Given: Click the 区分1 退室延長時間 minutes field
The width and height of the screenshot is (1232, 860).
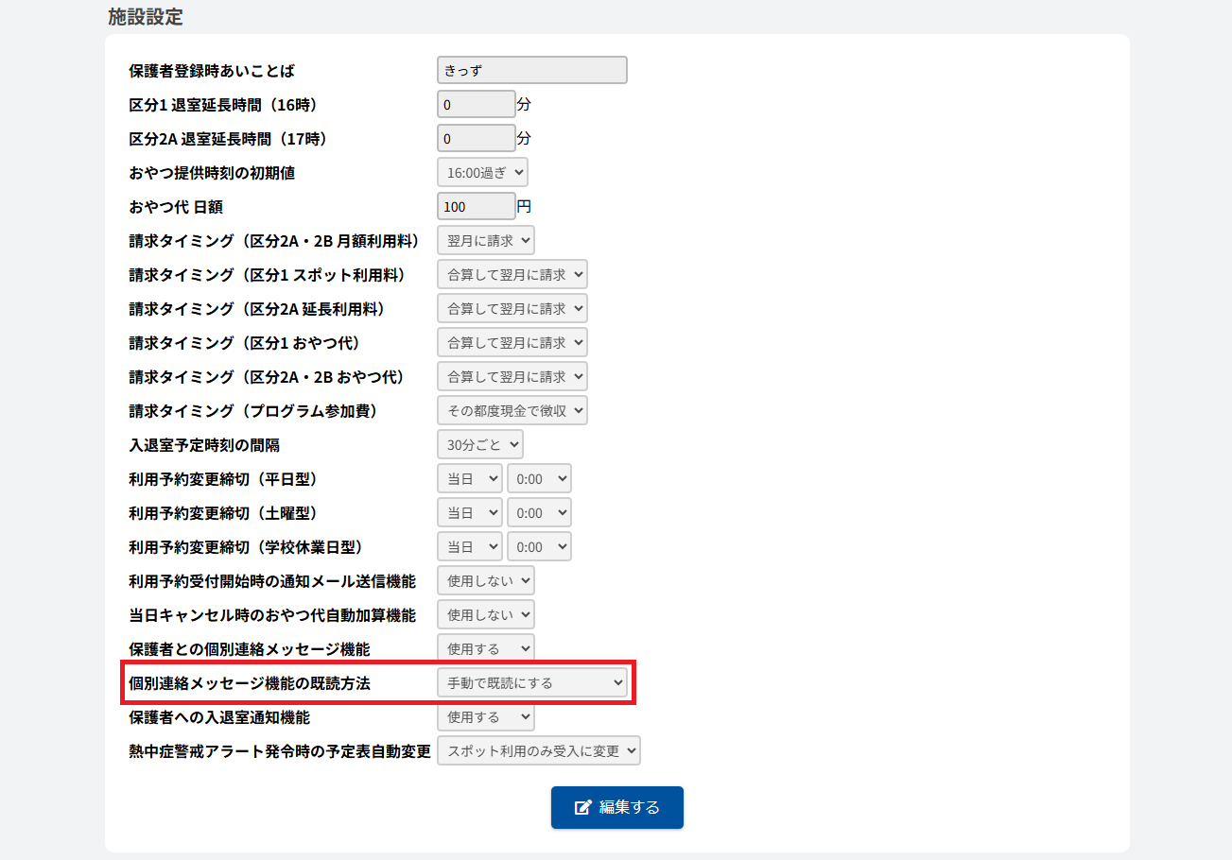Looking at the screenshot, I should tap(476, 104).
